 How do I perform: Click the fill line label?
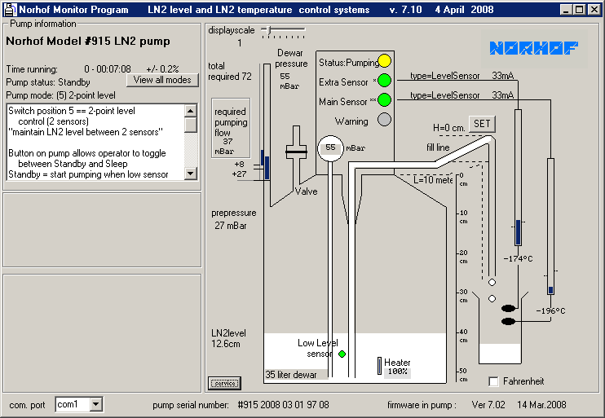point(438,147)
